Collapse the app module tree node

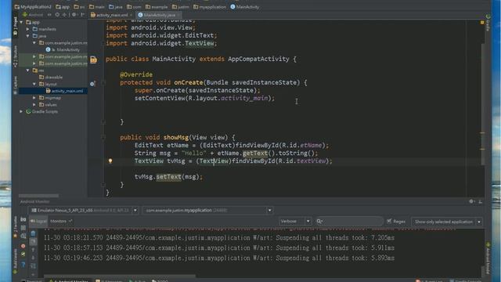(x=21, y=22)
